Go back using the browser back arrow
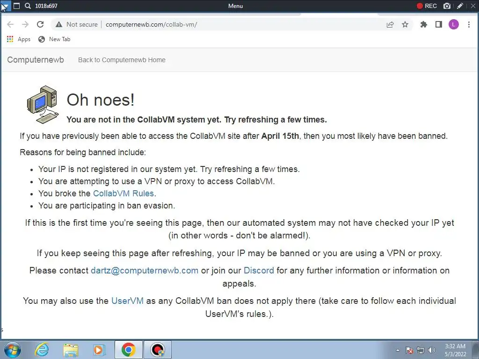Image resolution: width=479 pixels, height=359 pixels. tap(10, 24)
